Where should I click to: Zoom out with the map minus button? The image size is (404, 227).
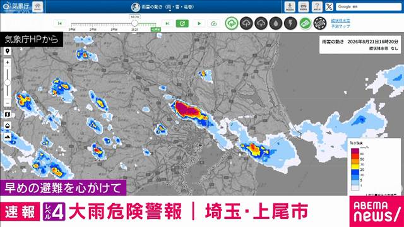(8, 103)
